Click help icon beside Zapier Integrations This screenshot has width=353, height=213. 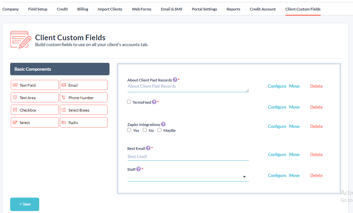coord(163,124)
